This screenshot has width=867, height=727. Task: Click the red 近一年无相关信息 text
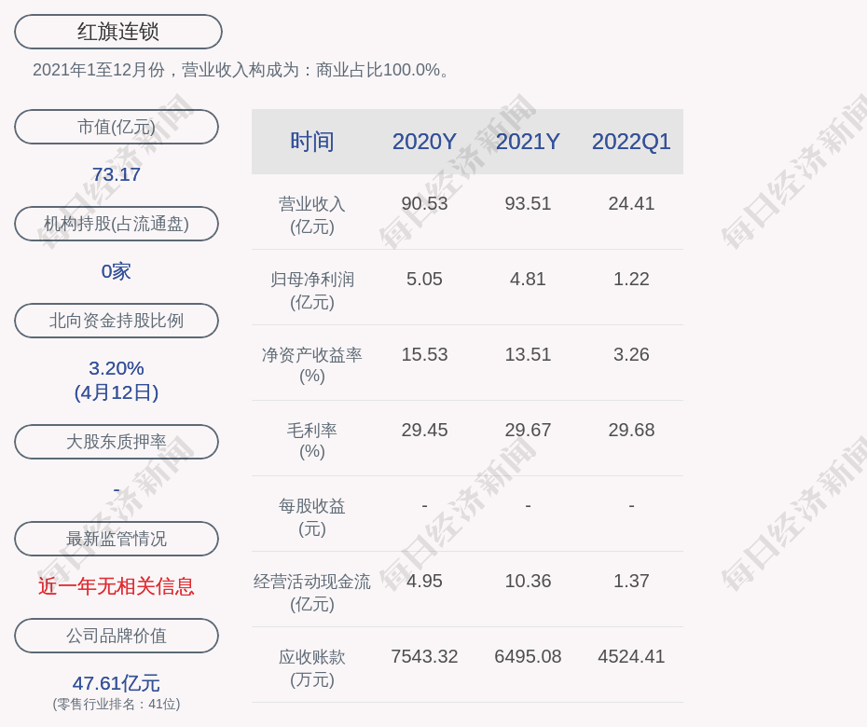[x=117, y=586]
